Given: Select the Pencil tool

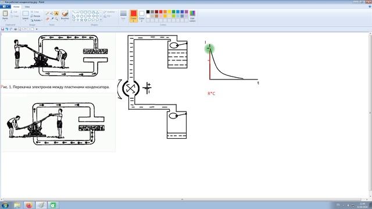Looking at the screenshot, I should point(48,13).
